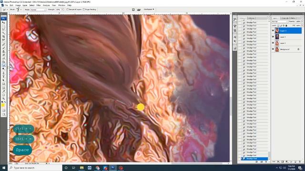Open the Mode dropdown in options bar

(x=38, y=9)
